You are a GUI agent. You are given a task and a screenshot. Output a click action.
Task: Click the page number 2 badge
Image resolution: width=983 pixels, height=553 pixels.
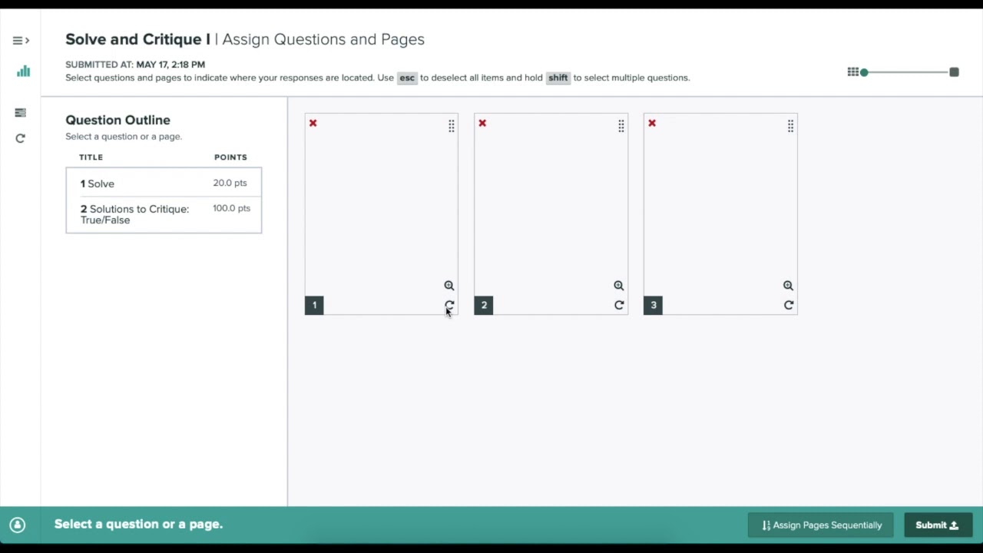pos(484,305)
